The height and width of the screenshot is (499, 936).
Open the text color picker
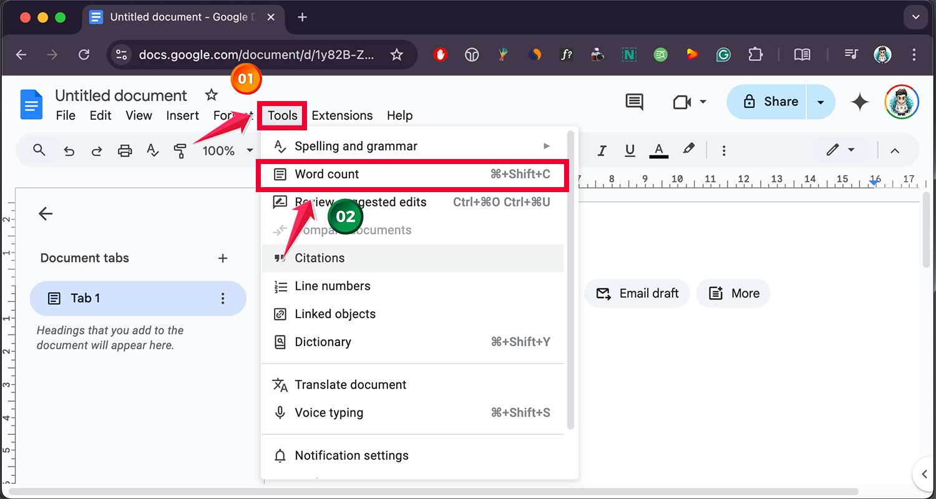[658, 150]
